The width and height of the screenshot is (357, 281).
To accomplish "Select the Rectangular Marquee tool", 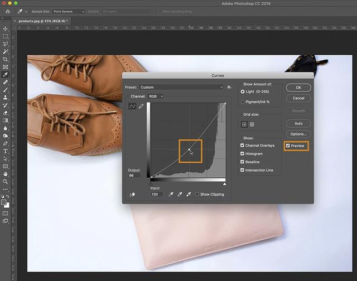I will click(5, 36).
